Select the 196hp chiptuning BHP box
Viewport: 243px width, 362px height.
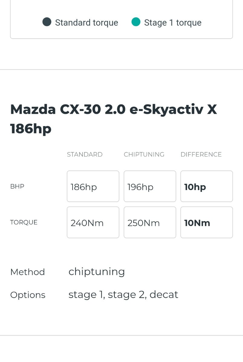[x=150, y=186]
